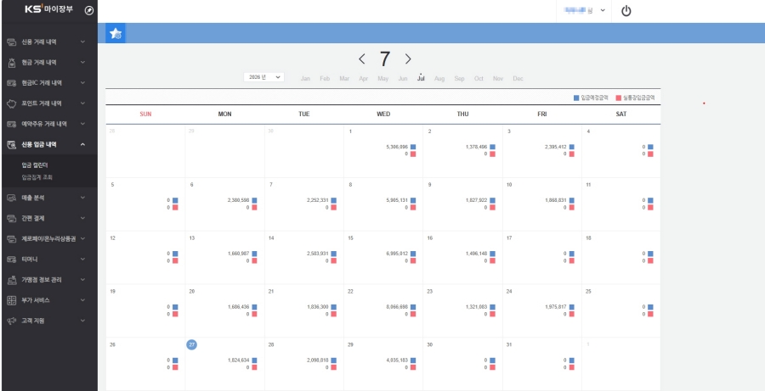Open the 제로페이/온누리상품권 menu label
This screenshot has width=765, height=391.
[48, 238]
